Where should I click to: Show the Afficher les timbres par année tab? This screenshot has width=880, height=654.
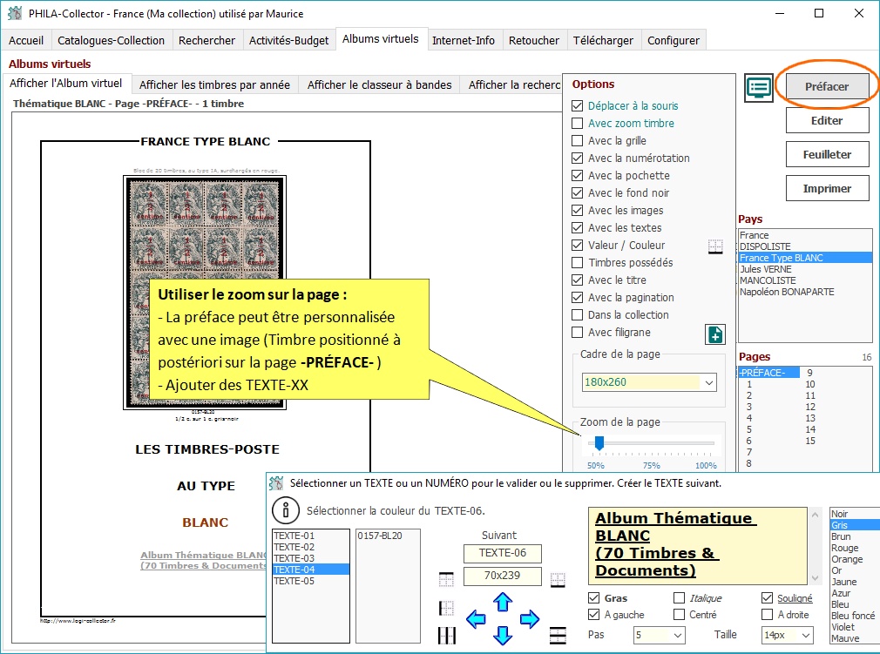point(215,84)
